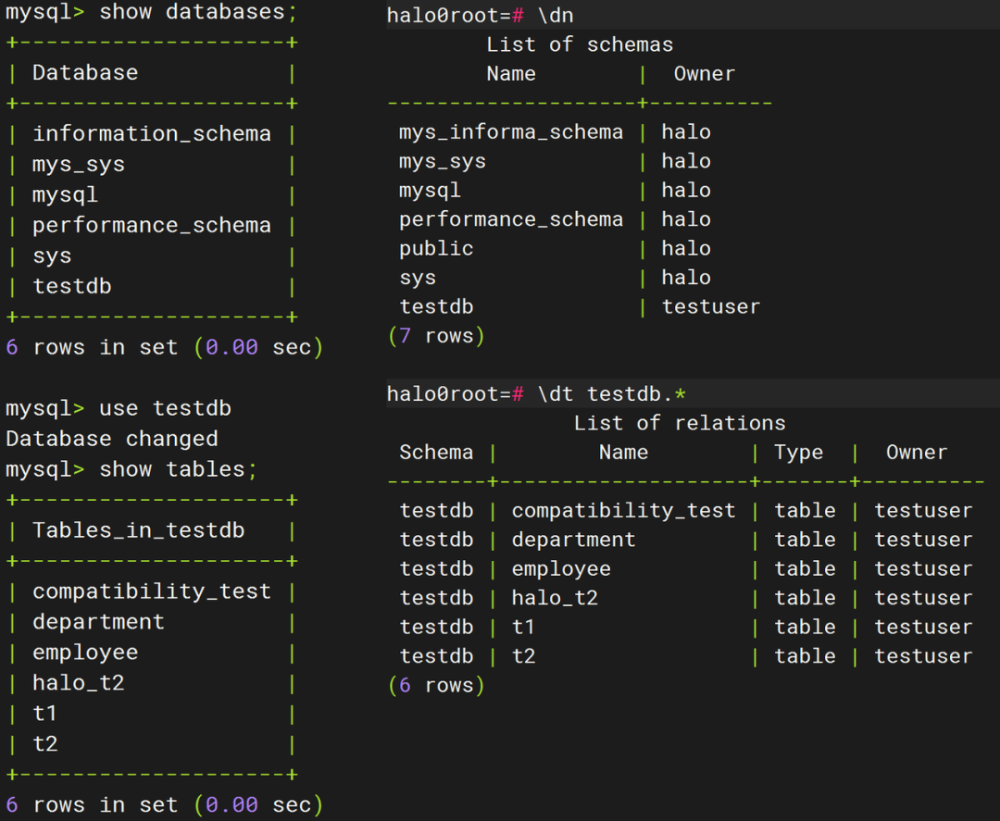Click halo_t2 in the mysql tables output

79,683
